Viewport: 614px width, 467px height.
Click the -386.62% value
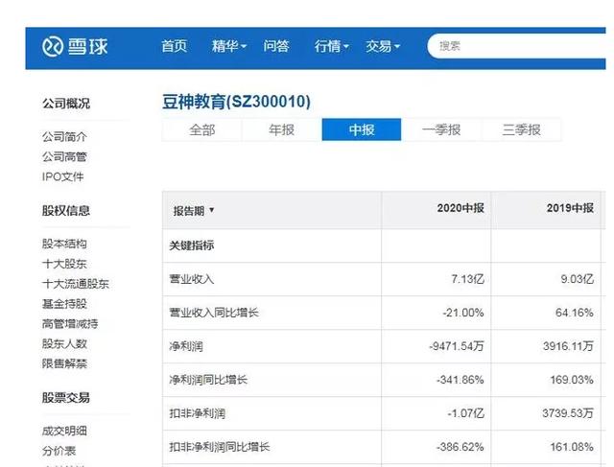pyautogui.click(x=460, y=447)
